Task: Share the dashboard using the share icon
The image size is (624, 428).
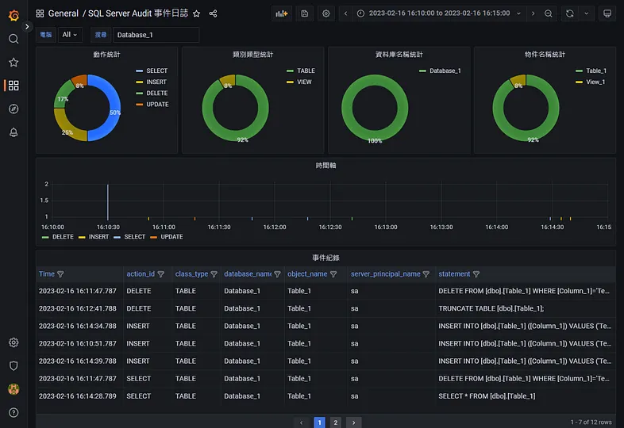Action: pyautogui.click(x=213, y=14)
